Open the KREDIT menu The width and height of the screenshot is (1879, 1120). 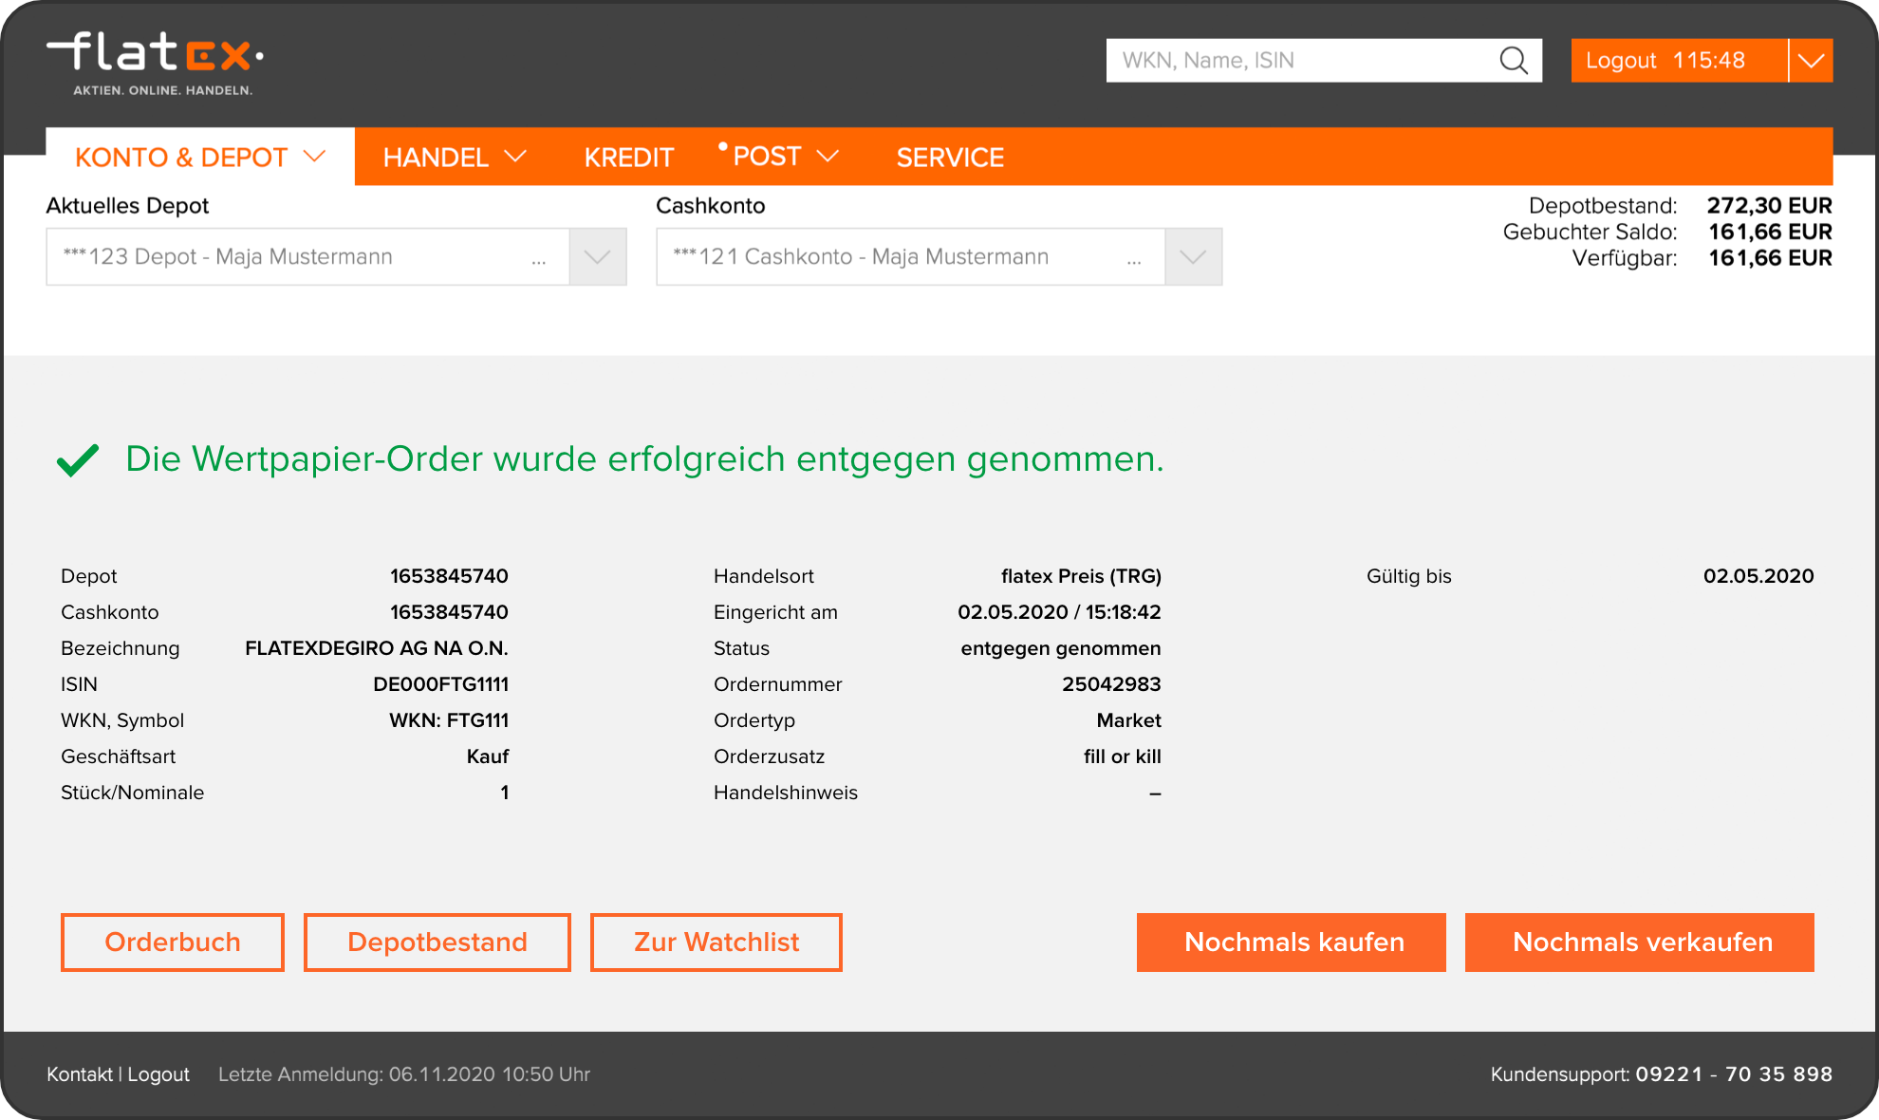coord(629,157)
